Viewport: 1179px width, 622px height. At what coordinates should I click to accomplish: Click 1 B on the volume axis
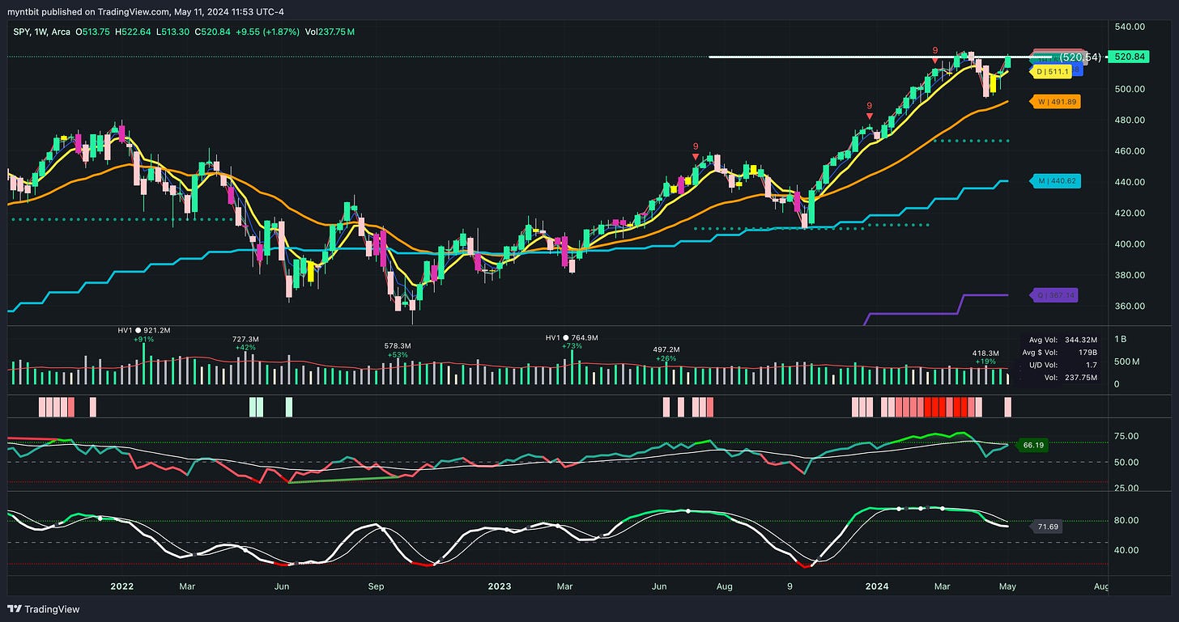tap(1121, 338)
